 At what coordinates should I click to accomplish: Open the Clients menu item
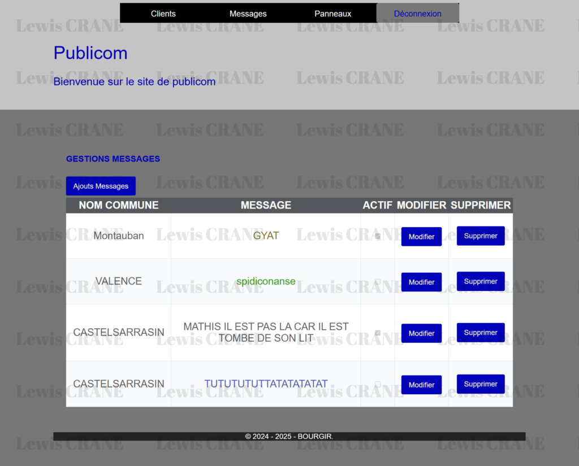(163, 14)
